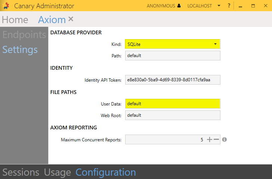The height and width of the screenshot is (179, 272).
Task: Click the info icon beside Concurrent Reports
Action: pyautogui.click(x=225, y=139)
